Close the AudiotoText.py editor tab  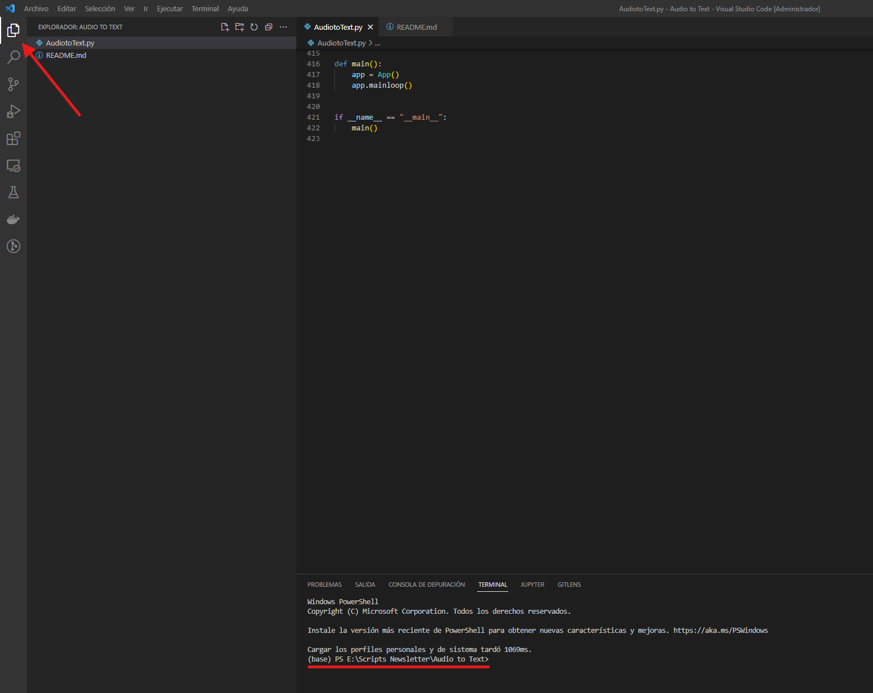(370, 27)
